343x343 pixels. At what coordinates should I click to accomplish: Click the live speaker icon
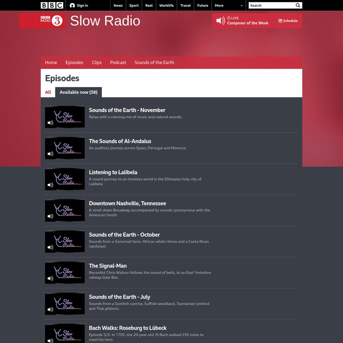coord(221,21)
